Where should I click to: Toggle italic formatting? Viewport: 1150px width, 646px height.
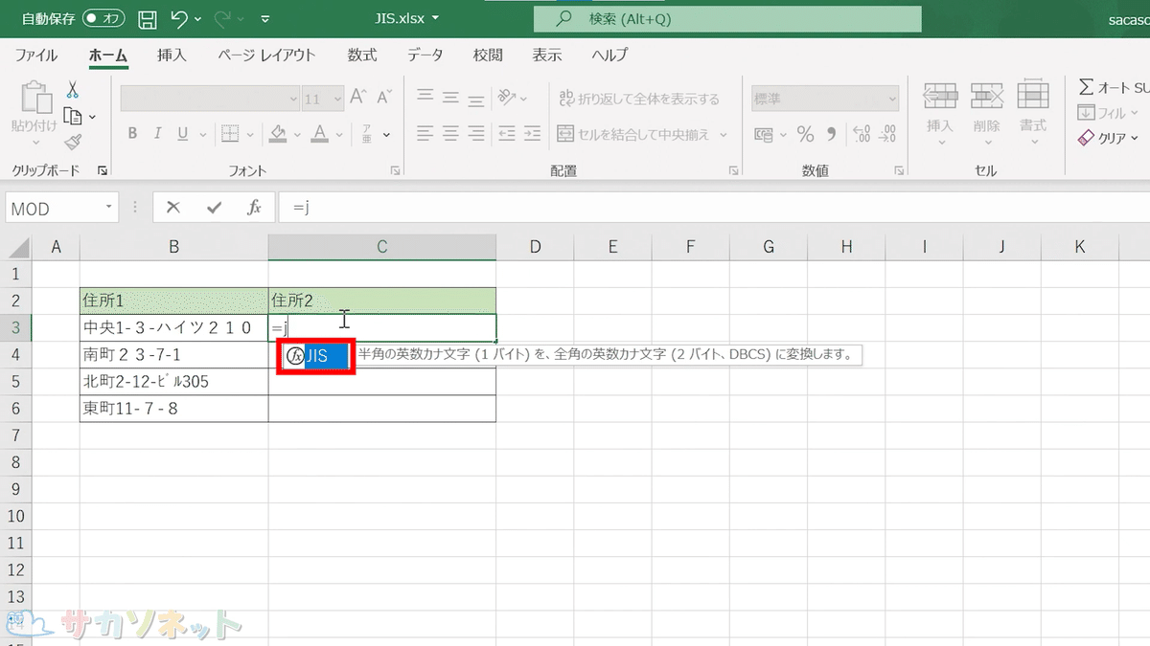click(x=156, y=133)
